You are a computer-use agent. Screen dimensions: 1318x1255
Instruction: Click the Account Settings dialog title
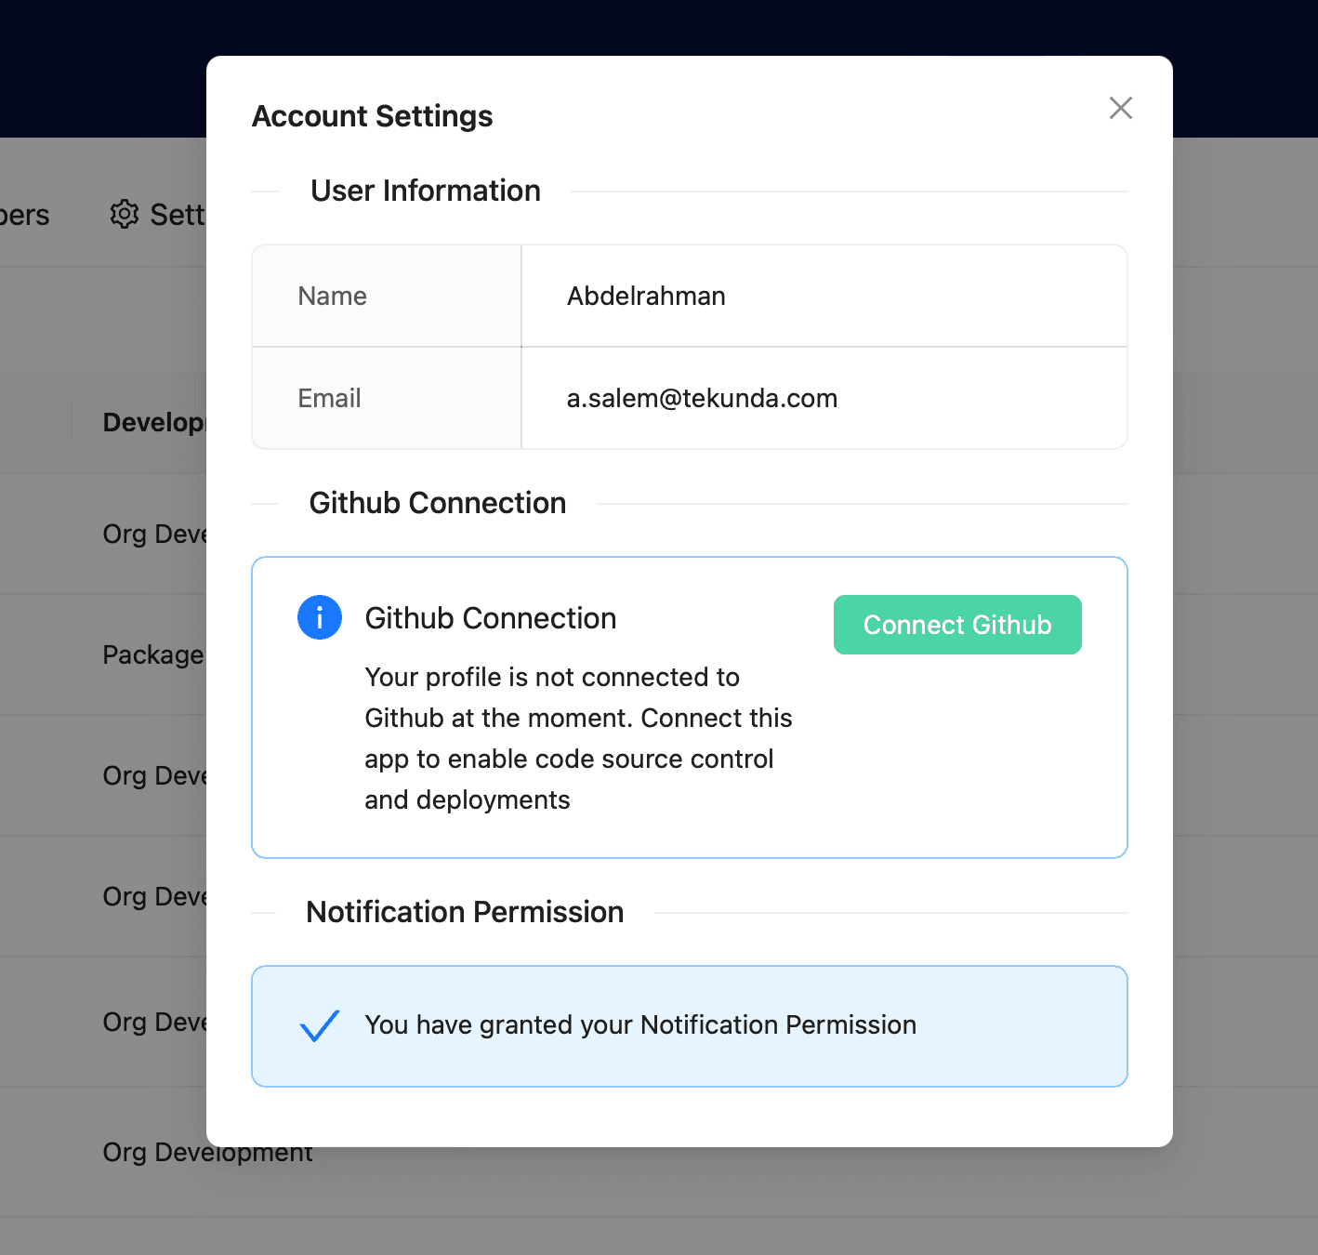click(x=372, y=115)
